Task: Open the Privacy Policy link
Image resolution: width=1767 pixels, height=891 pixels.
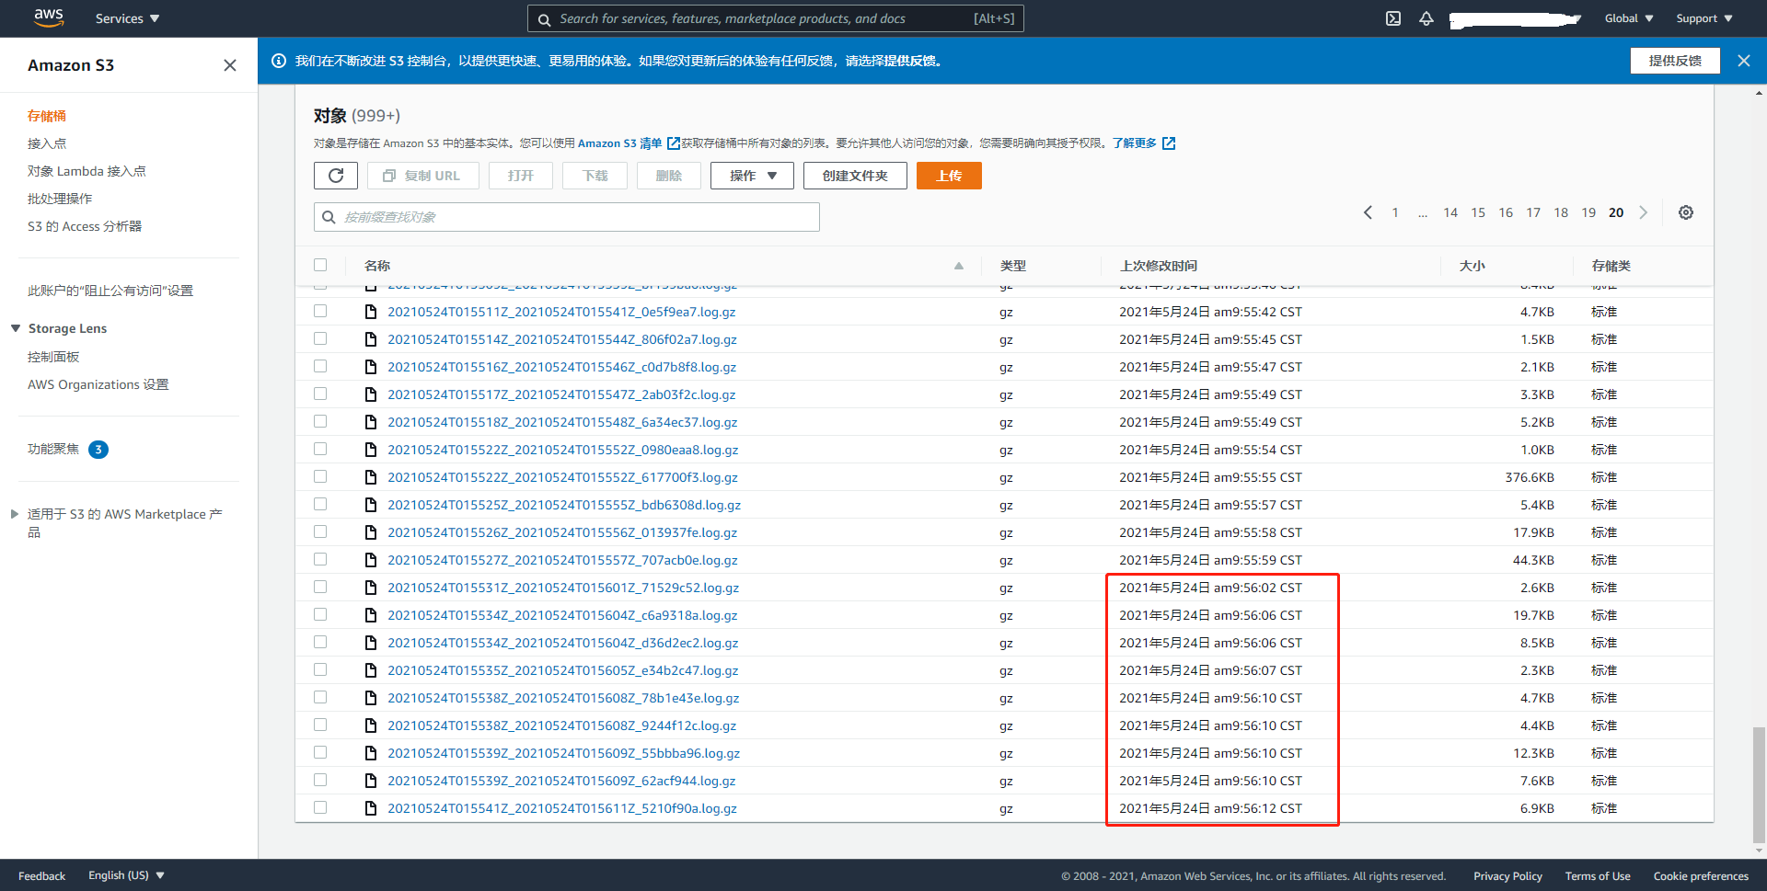Action: coord(1507,876)
